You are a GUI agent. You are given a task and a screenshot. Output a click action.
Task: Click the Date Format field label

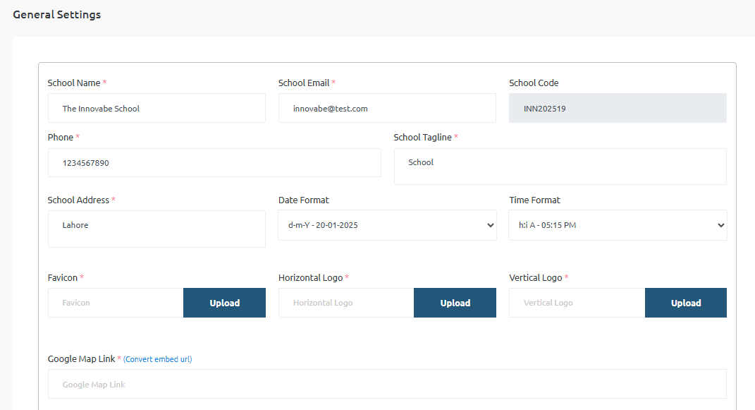[x=304, y=200]
